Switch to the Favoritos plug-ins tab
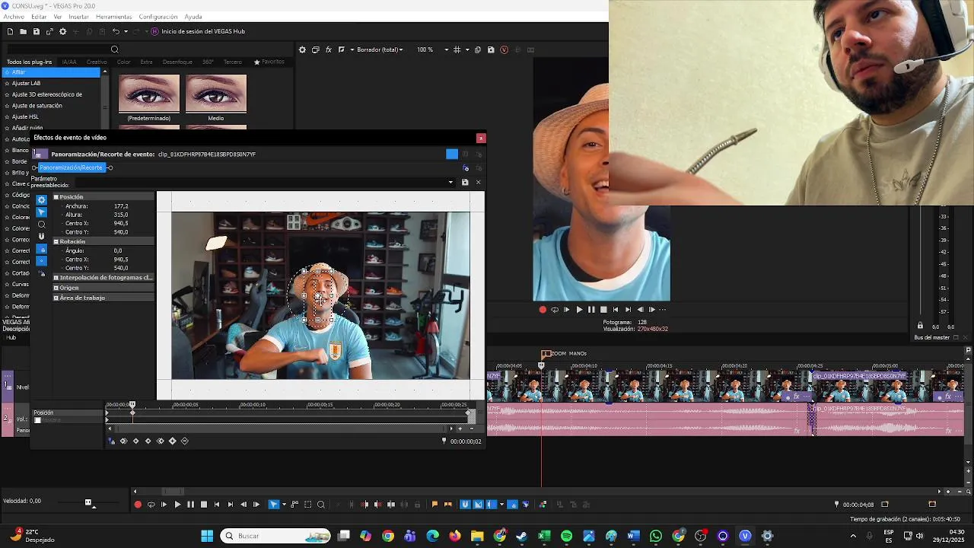This screenshot has height=548, width=974. click(x=269, y=62)
